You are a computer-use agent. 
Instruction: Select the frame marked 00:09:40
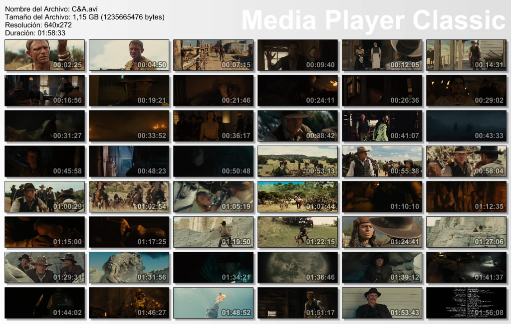point(297,55)
